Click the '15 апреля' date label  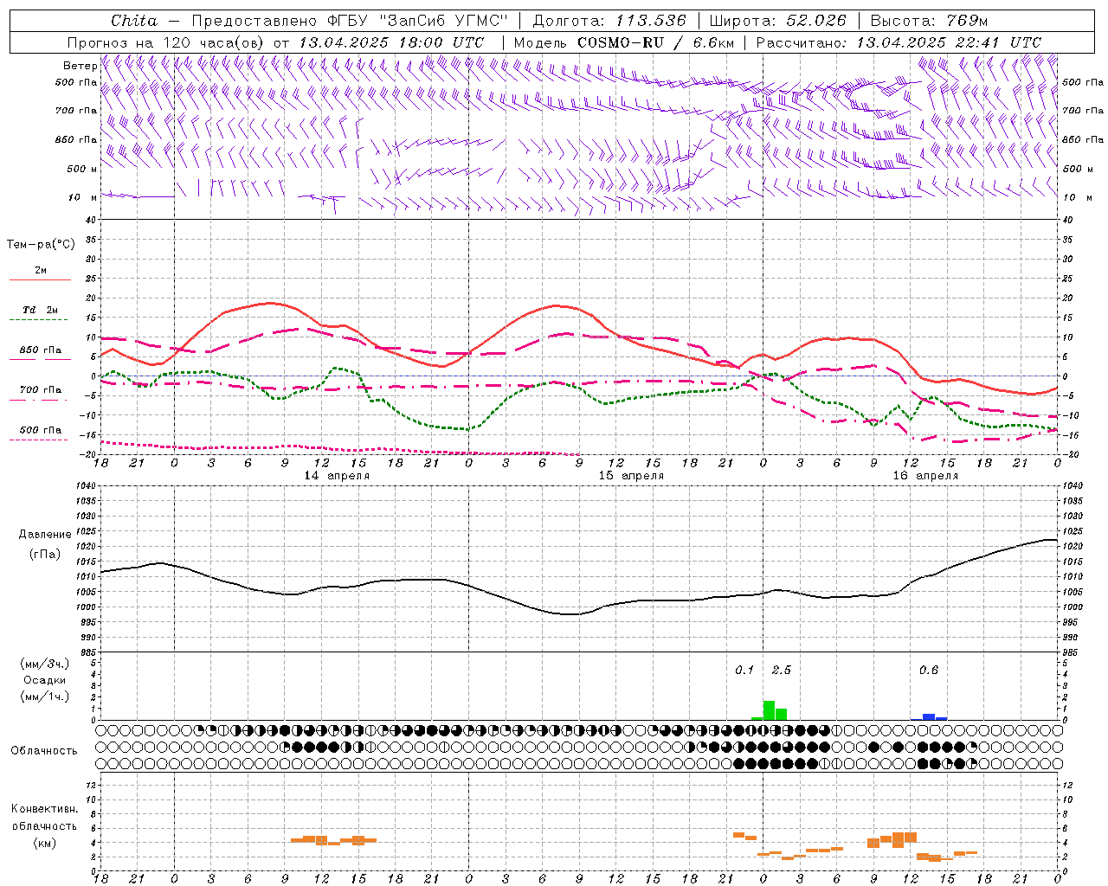tap(631, 476)
